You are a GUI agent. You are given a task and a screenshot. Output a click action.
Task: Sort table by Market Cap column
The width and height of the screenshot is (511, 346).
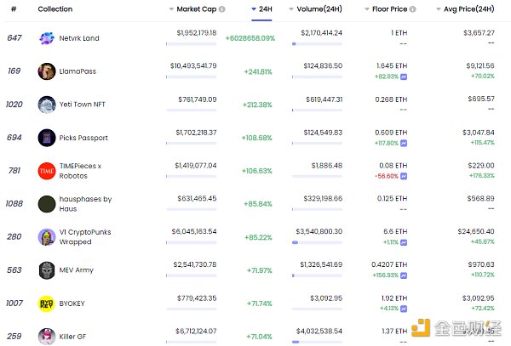(197, 9)
